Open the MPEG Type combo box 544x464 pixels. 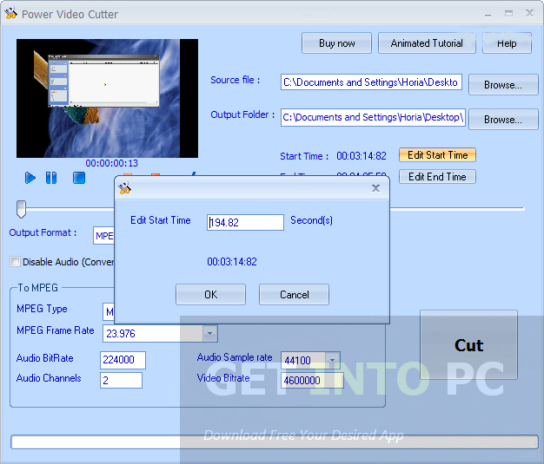pyautogui.click(x=109, y=312)
